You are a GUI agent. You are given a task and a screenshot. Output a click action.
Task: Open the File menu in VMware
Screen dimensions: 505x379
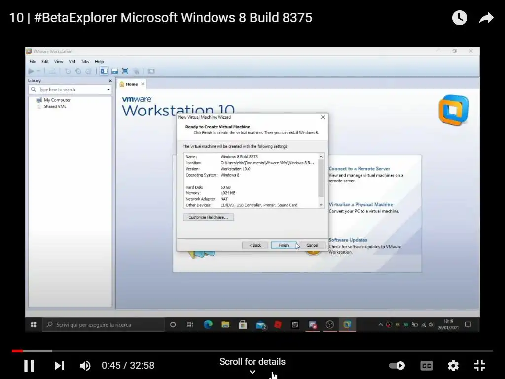33,61
